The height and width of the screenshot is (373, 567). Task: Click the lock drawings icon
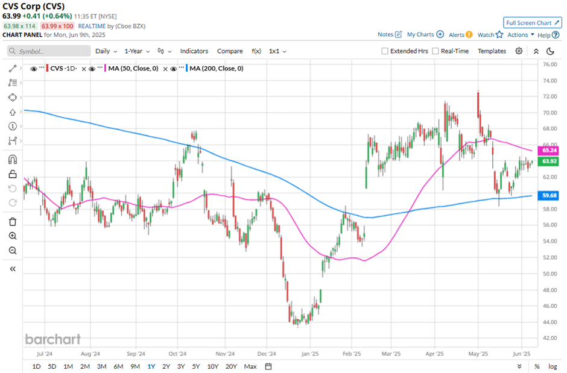coord(12,175)
